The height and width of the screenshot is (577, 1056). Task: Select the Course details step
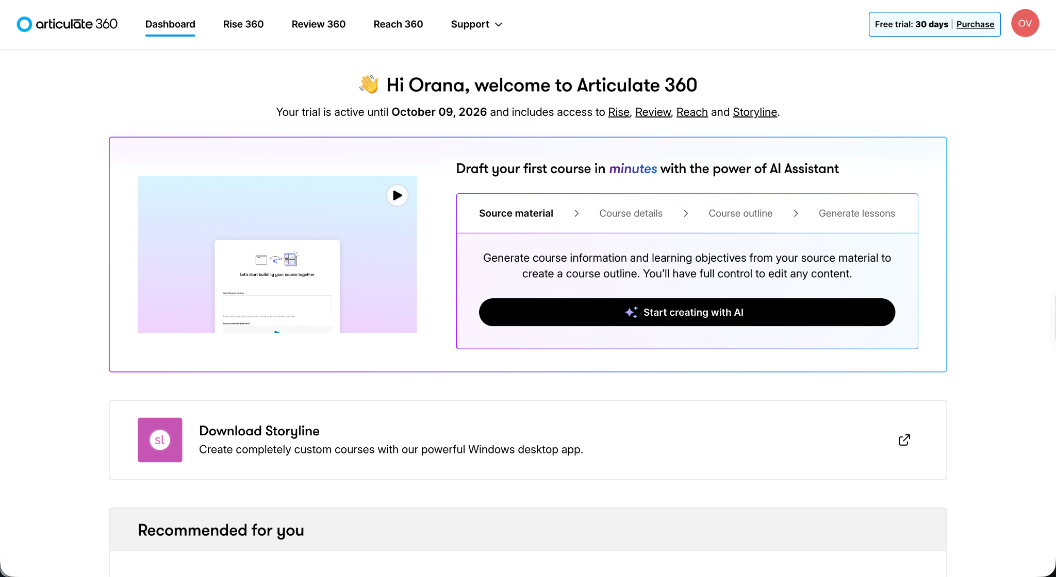[x=631, y=213]
